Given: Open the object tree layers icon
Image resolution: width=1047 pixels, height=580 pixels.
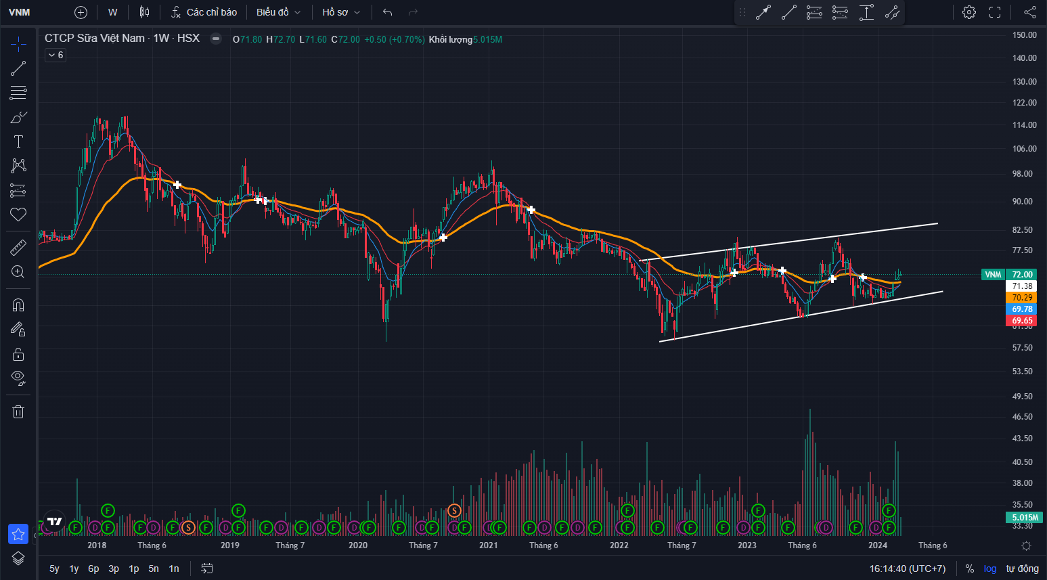Looking at the screenshot, I should [x=18, y=558].
